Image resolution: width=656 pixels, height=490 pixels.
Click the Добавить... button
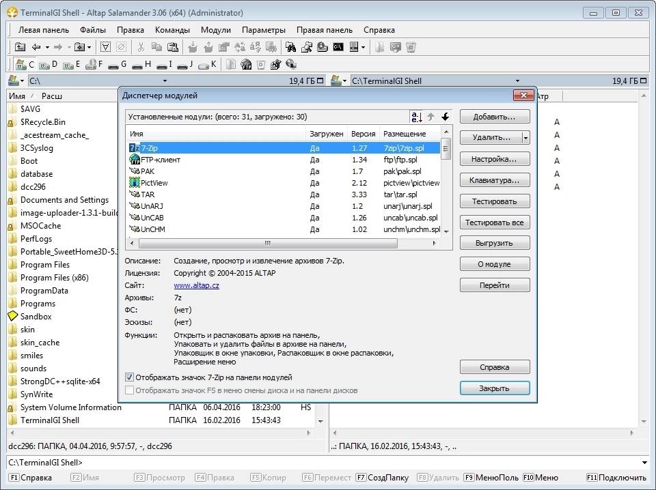[x=495, y=117]
